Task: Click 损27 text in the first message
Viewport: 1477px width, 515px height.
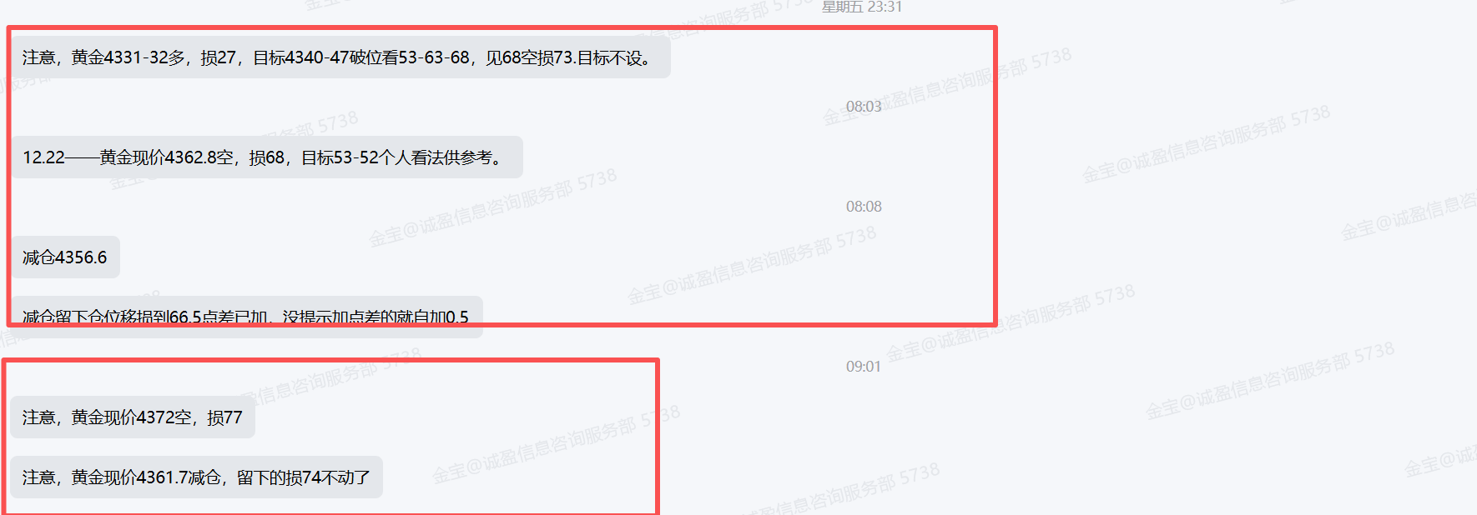Action: point(219,57)
